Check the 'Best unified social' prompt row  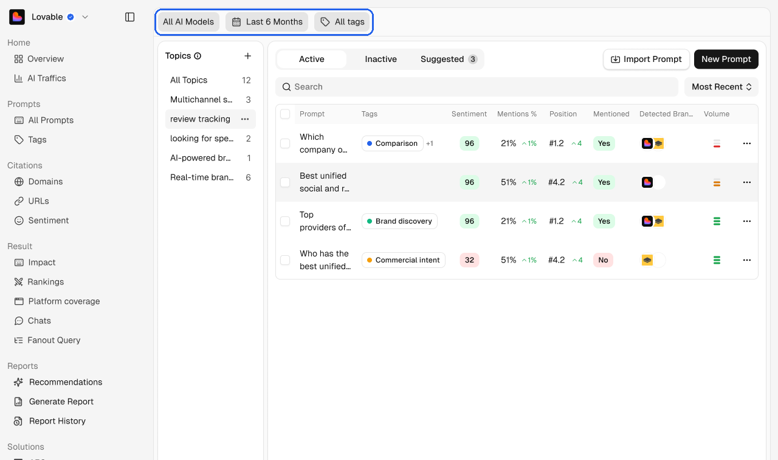tap(285, 182)
